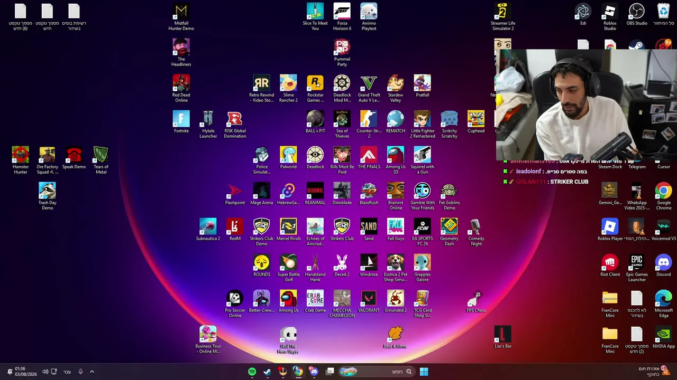Click the Slime Rancher 2 icon
This screenshot has width=677, height=380.
[288, 89]
